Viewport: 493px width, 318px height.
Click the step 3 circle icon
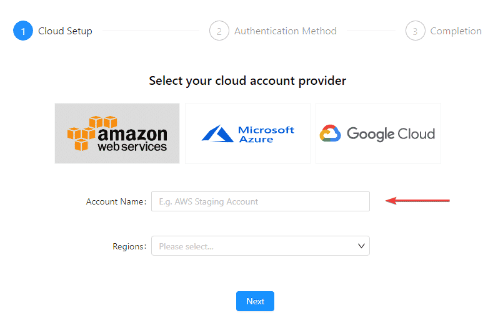[415, 31]
